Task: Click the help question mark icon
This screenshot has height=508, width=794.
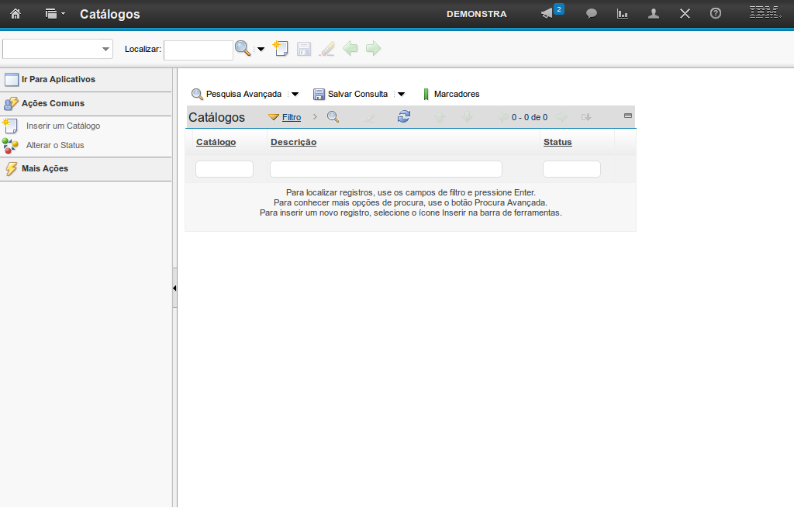Action: click(x=716, y=14)
